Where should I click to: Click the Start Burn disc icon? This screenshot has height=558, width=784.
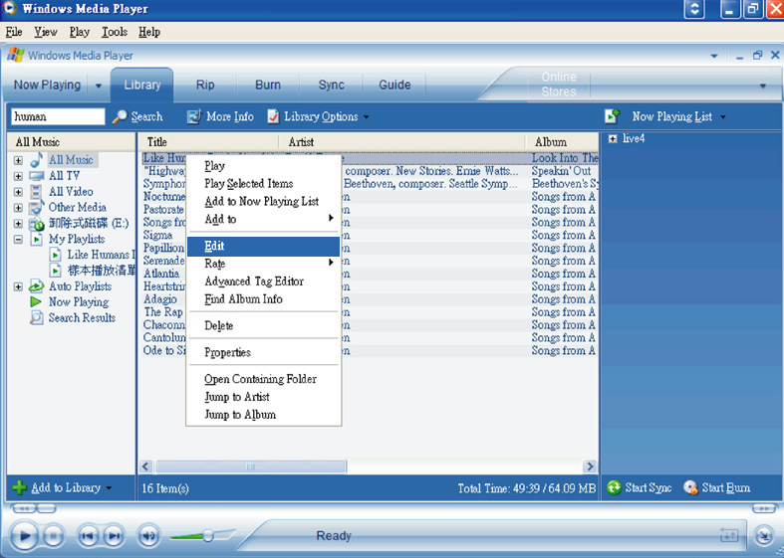tap(690, 487)
